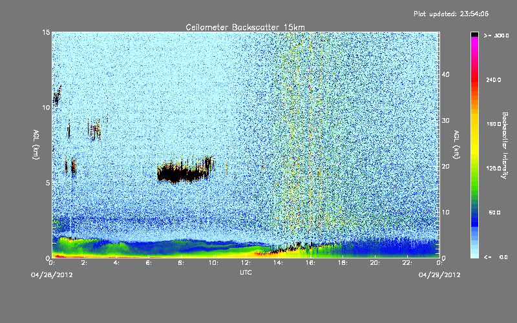This screenshot has width=517, height=323.
Task: Click the "4:" hour tick label
Action: 116,263
